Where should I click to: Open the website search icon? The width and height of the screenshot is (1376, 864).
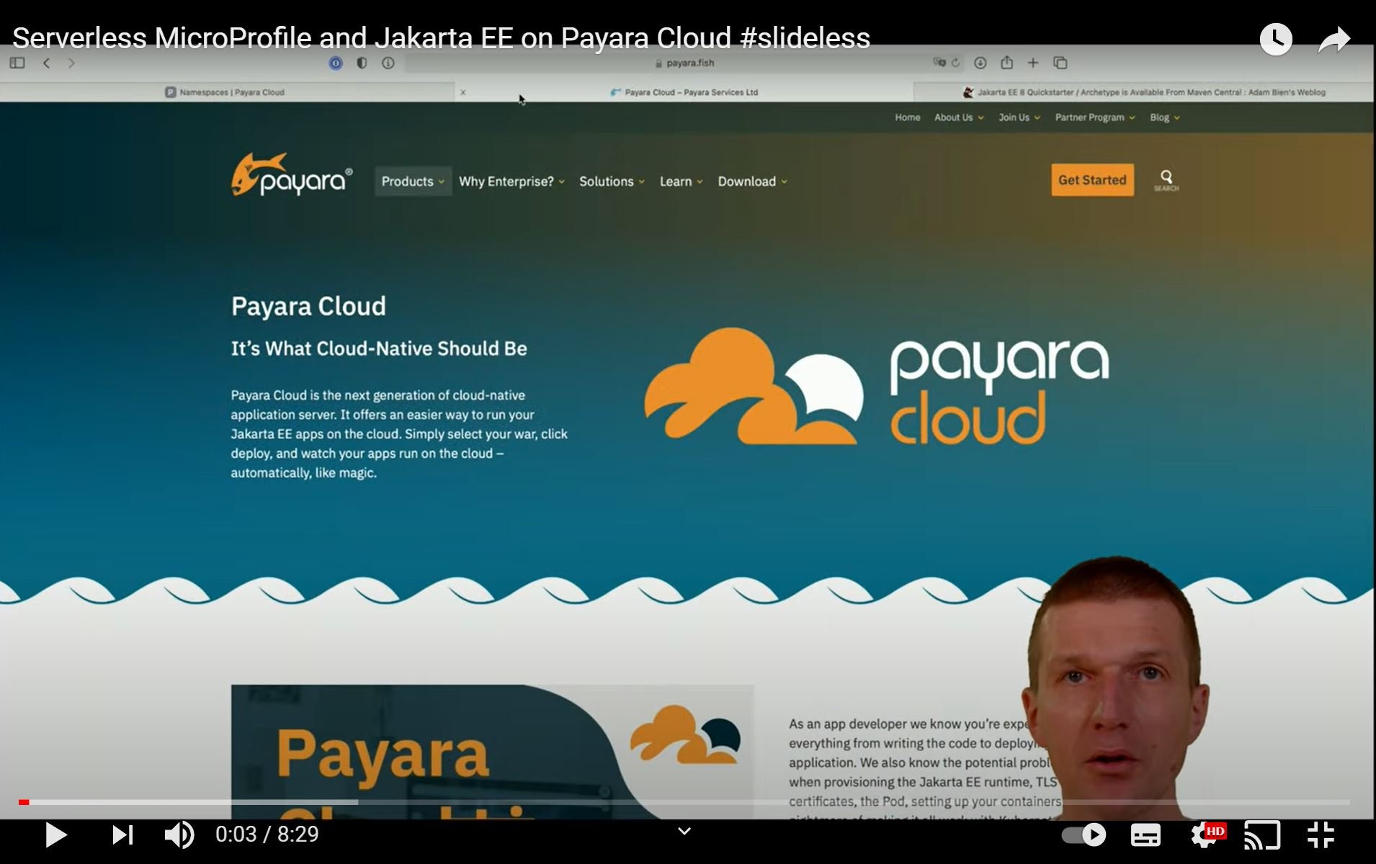coord(1166,179)
